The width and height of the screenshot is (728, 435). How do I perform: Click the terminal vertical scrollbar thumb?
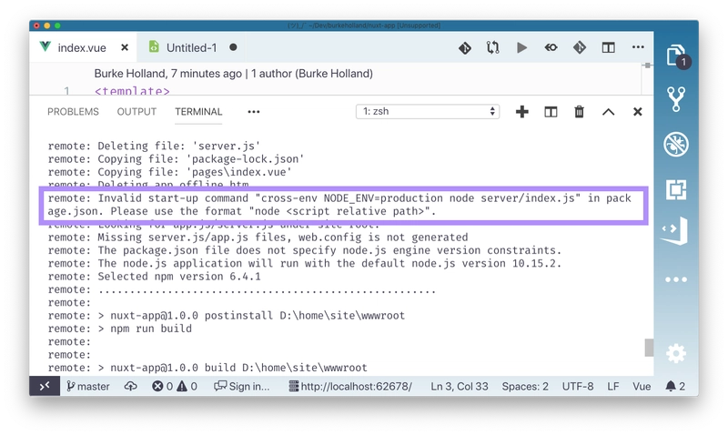[648, 348]
